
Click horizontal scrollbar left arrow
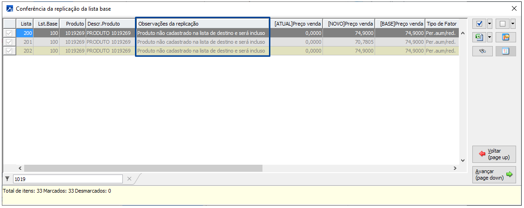point(20,168)
